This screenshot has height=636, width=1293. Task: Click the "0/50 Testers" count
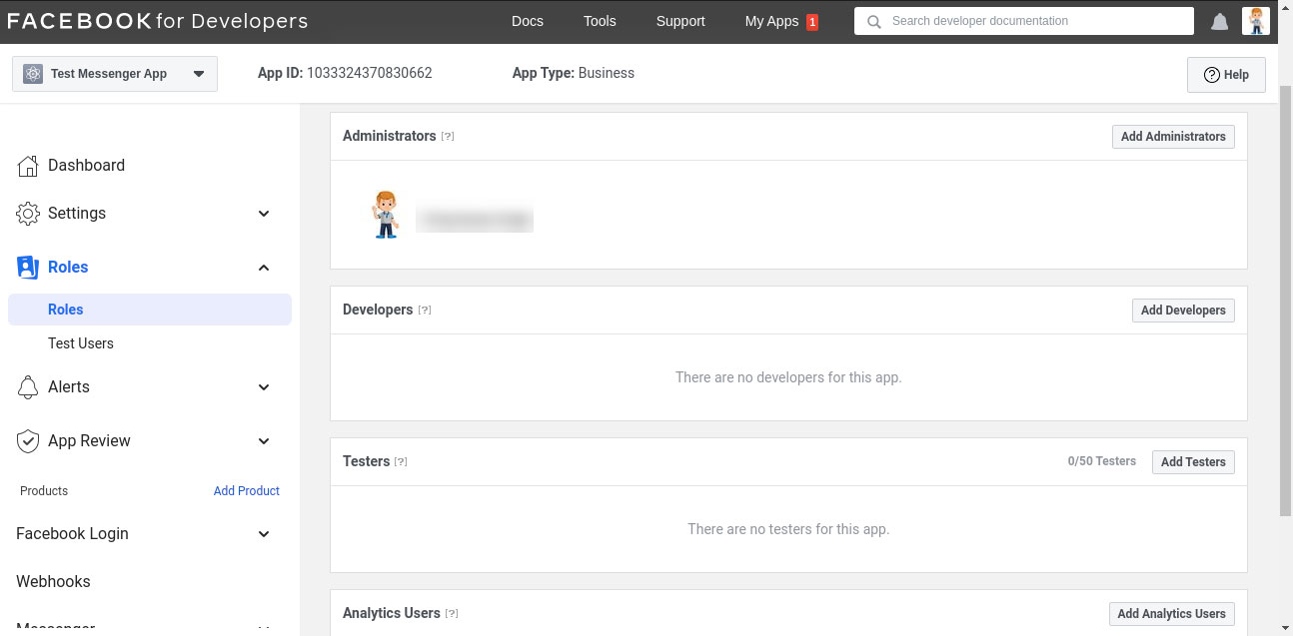pos(1102,461)
